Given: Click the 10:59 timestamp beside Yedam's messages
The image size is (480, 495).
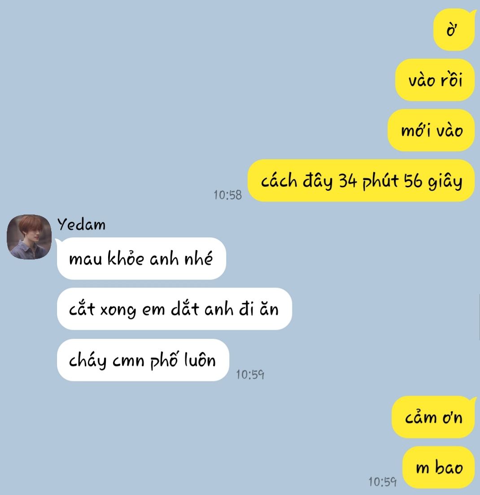Looking at the screenshot, I should click(x=250, y=375).
